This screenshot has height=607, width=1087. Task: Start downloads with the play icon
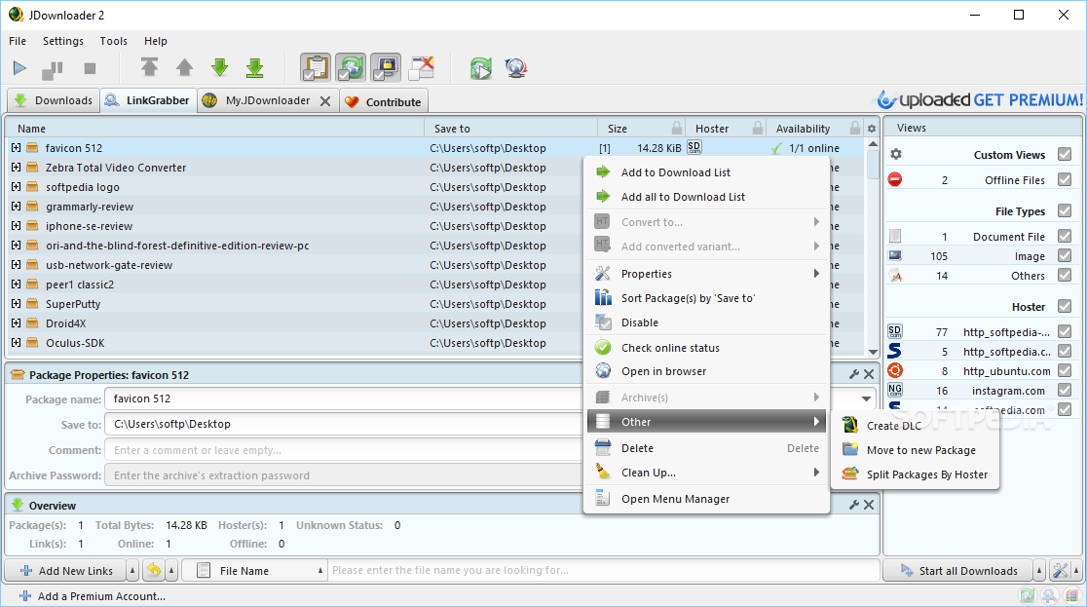pos(19,68)
